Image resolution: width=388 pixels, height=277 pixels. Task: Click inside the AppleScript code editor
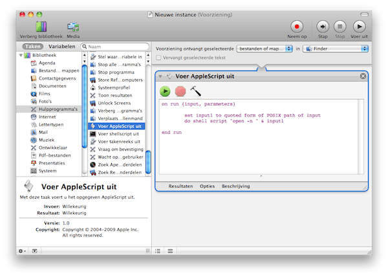point(259,137)
